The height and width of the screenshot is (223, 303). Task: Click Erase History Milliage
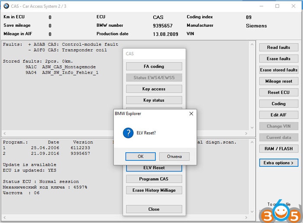(154, 190)
